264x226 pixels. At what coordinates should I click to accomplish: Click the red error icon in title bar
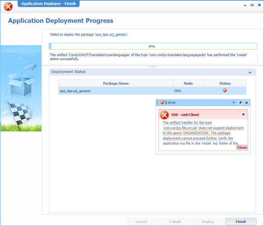(x=8, y=7)
